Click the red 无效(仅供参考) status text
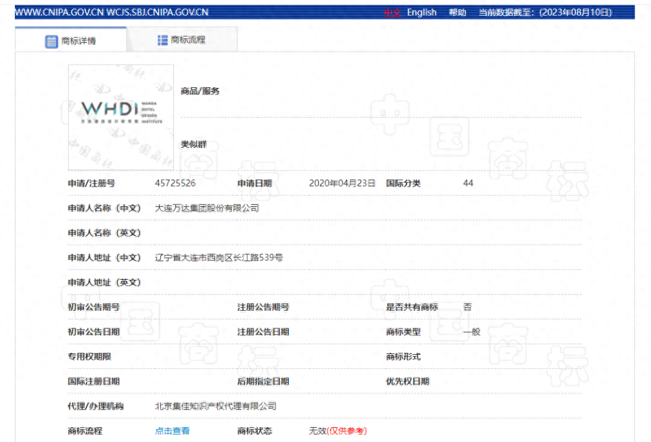 pyautogui.click(x=337, y=430)
